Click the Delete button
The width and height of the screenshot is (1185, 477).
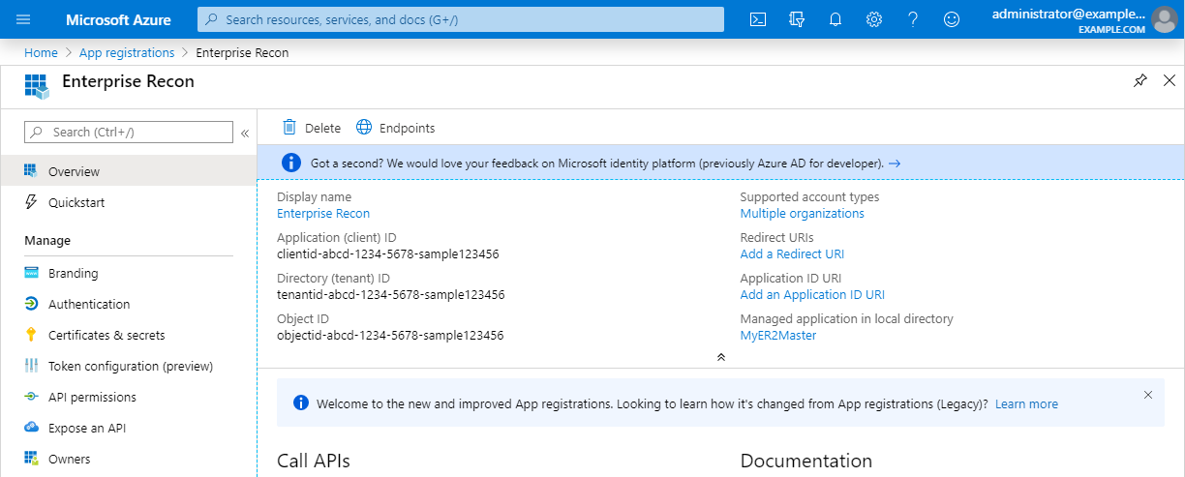[x=311, y=128]
